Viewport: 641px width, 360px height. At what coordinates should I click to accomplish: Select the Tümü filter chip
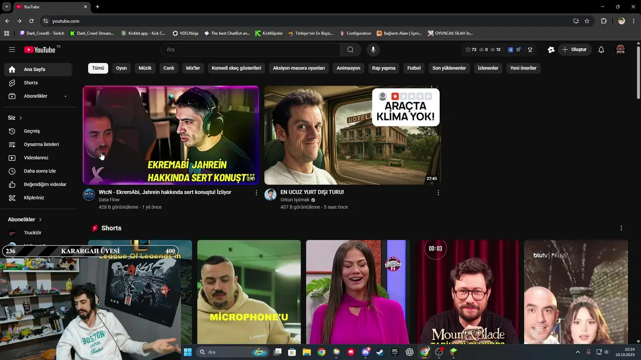click(x=98, y=68)
